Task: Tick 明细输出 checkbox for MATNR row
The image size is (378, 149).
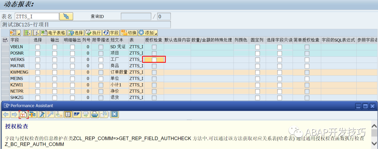Action: tap(72, 66)
